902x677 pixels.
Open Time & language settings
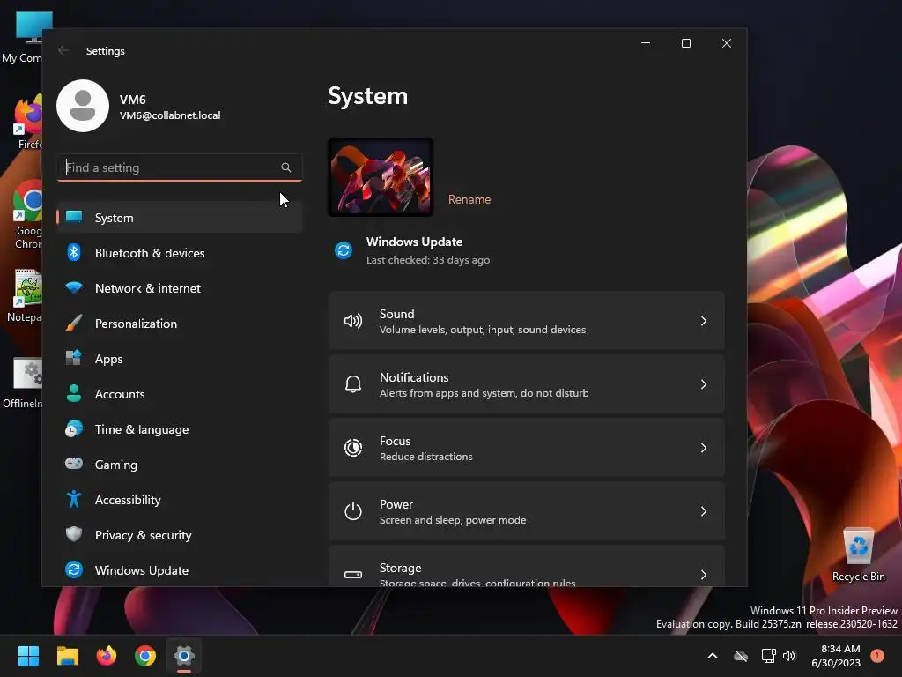pos(180,429)
